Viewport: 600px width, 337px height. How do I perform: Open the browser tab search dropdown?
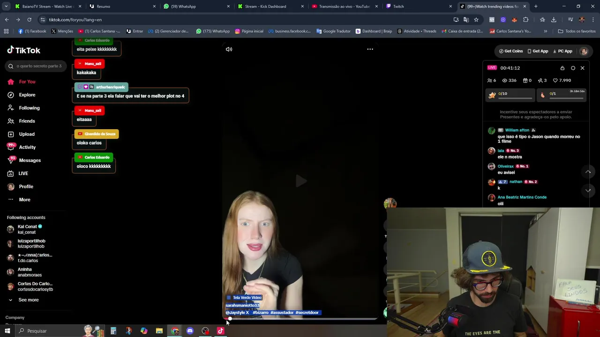7,7
